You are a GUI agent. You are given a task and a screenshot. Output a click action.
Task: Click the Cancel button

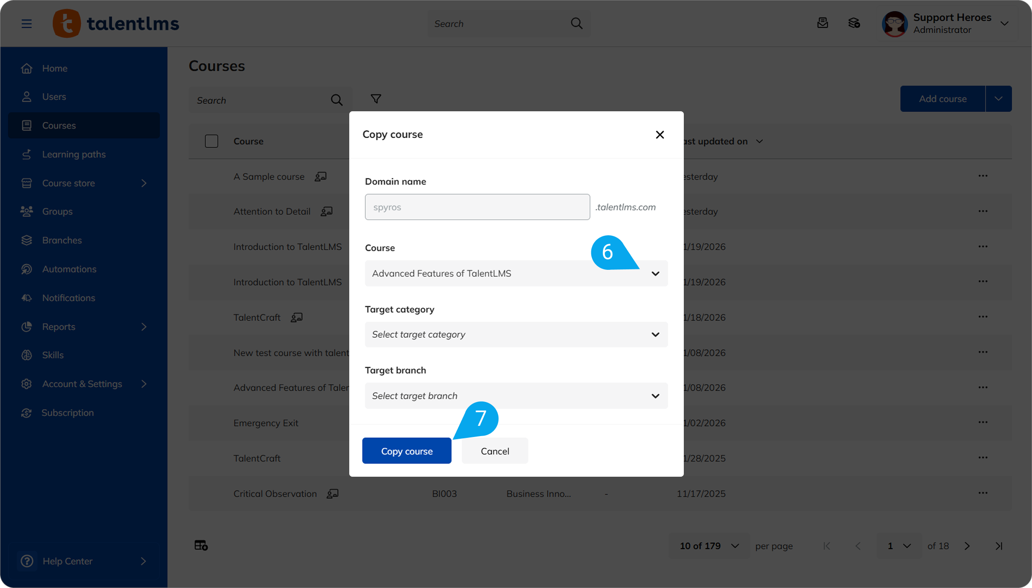494,451
